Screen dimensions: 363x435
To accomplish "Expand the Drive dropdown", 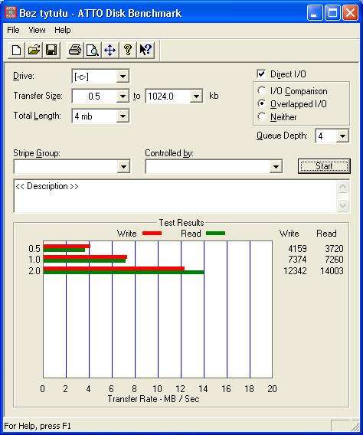I will tap(123, 76).
